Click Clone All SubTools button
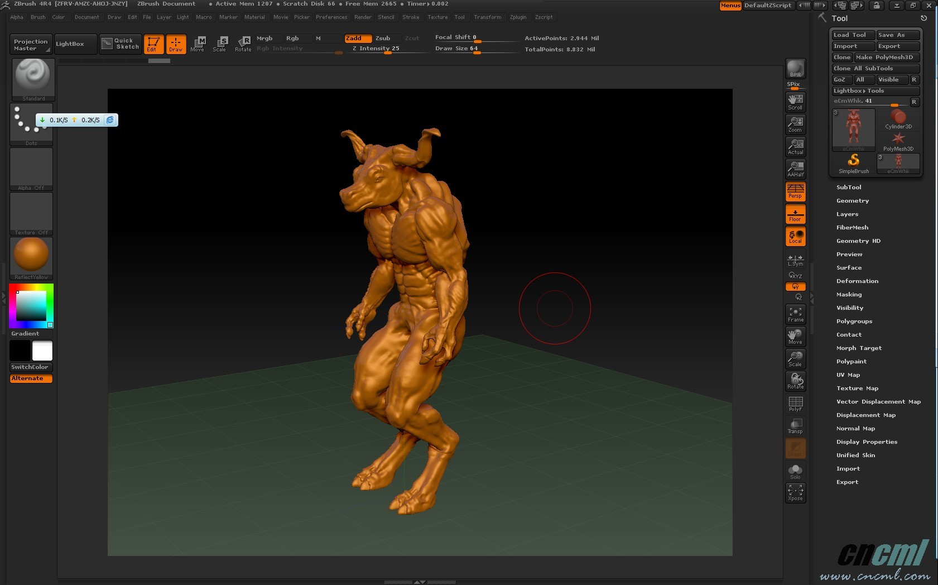This screenshot has height=585, width=938. (x=876, y=69)
